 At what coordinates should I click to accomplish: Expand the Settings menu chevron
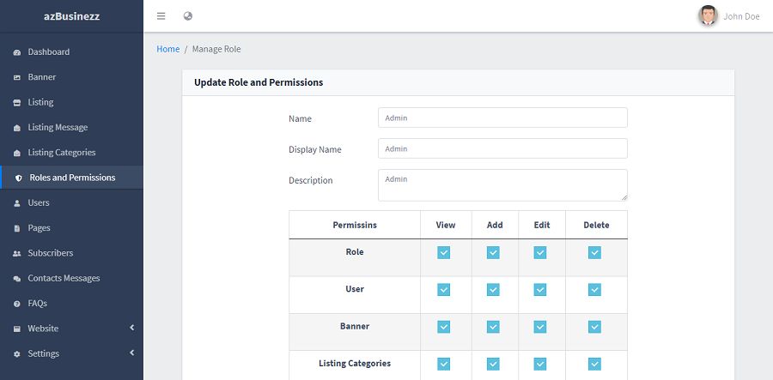click(132, 353)
